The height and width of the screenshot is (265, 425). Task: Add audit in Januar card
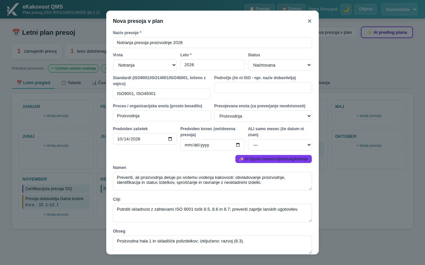click(x=56, y=116)
